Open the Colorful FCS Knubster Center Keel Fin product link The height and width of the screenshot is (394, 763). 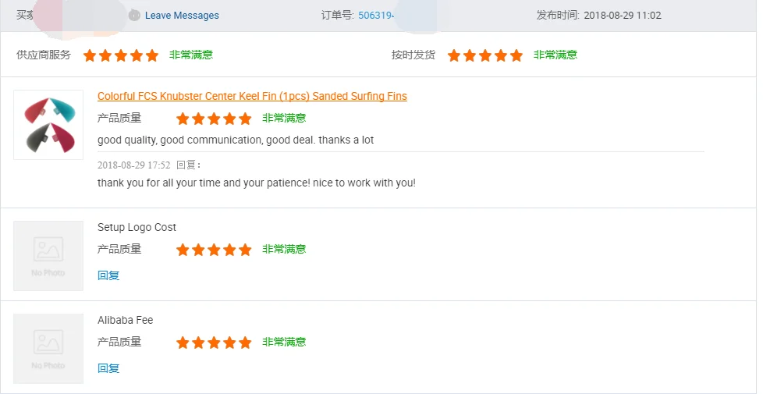tap(252, 96)
